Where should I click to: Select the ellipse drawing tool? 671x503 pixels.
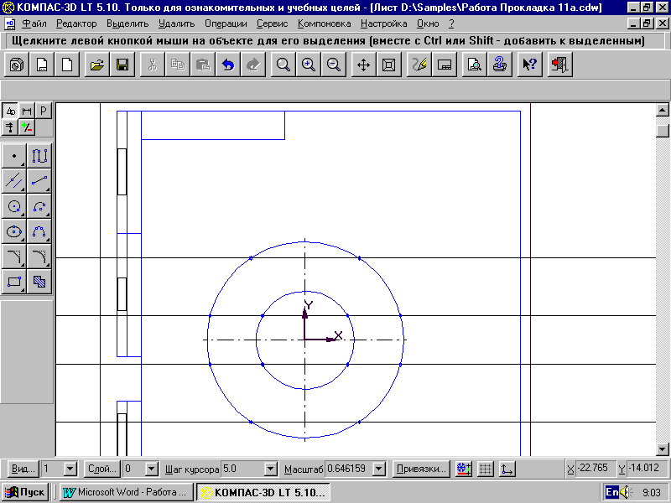14,231
